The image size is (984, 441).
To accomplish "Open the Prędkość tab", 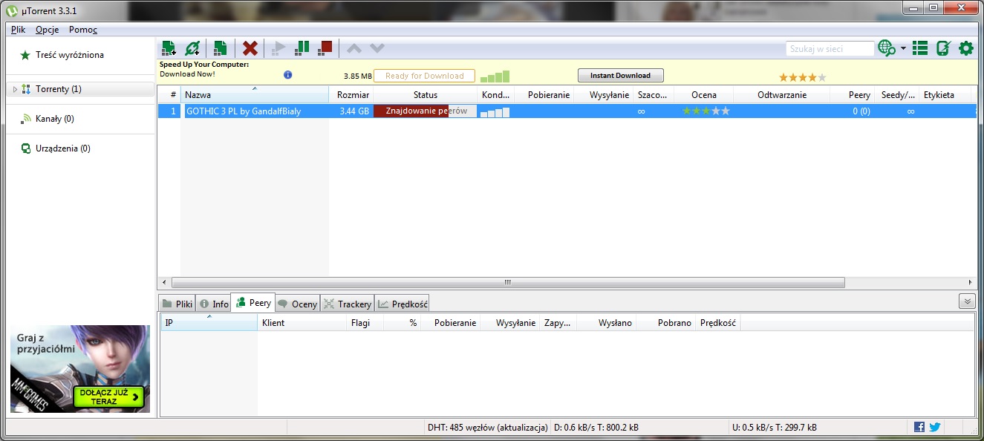I will coord(402,304).
